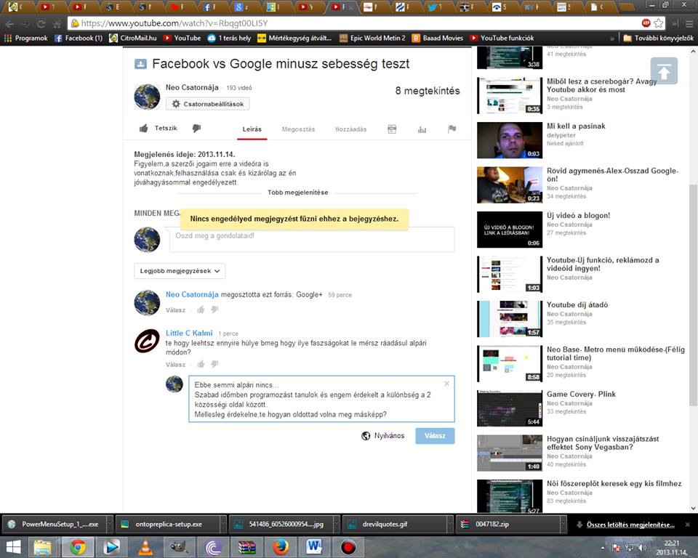Open the transcript icon beside Hozzáadás

coord(392,129)
